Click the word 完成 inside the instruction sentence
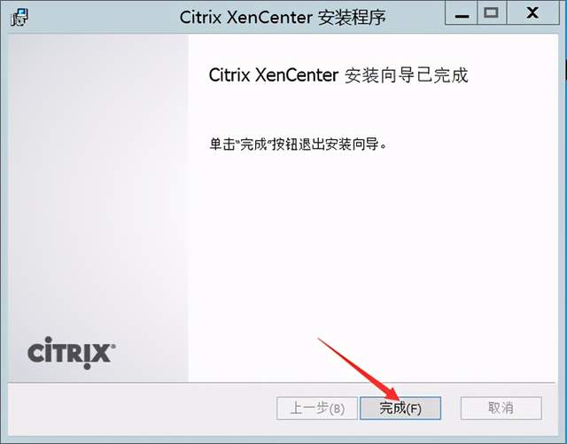This screenshot has height=444, width=567. [253, 144]
